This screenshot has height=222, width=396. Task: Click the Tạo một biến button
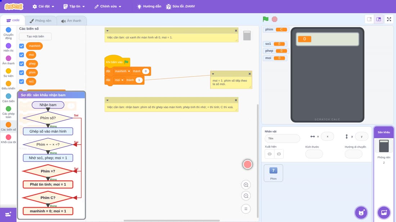pos(35,36)
